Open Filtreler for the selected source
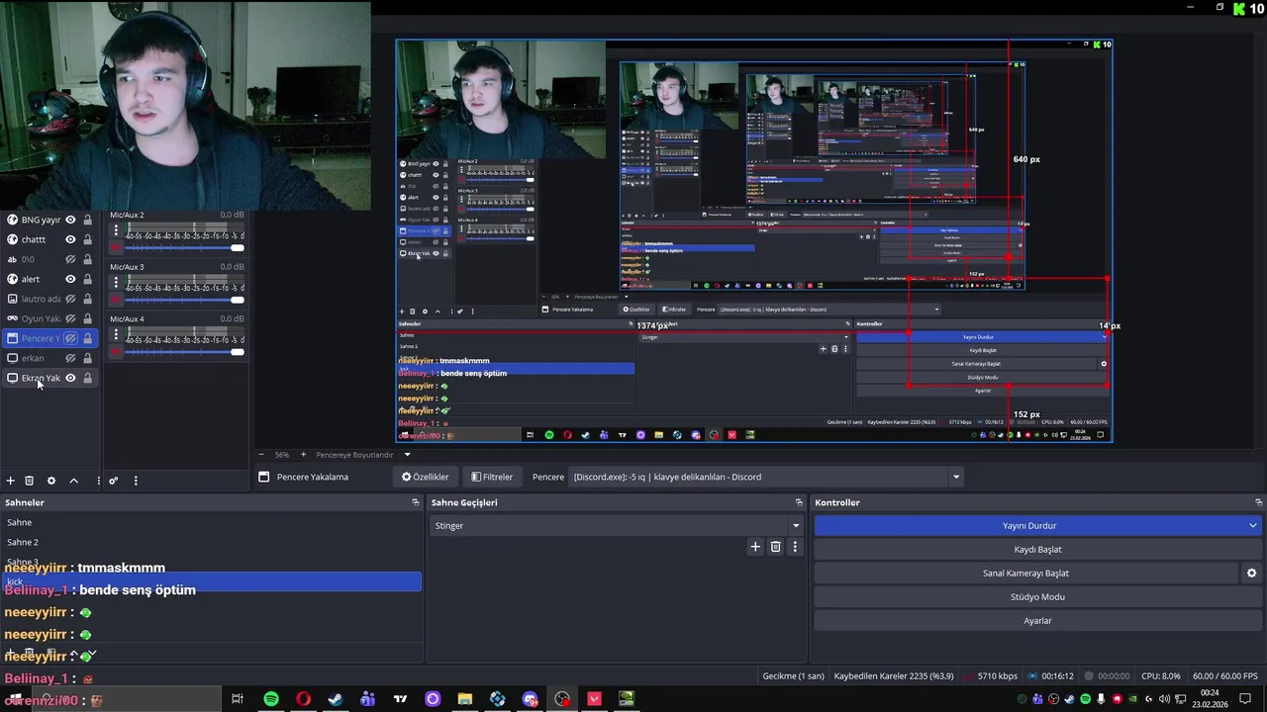1267x712 pixels. click(492, 477)
